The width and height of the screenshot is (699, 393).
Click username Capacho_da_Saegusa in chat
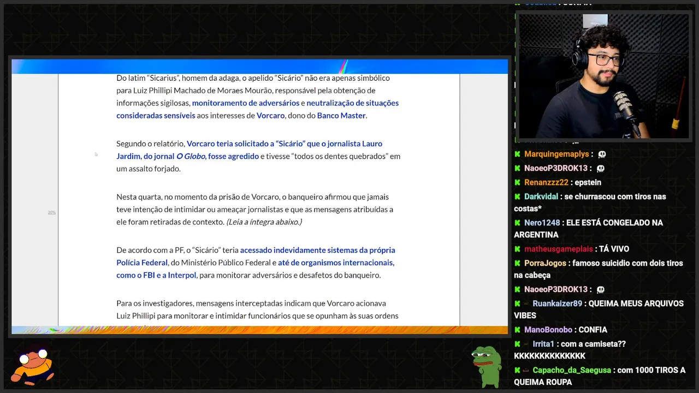click(572, 370)
